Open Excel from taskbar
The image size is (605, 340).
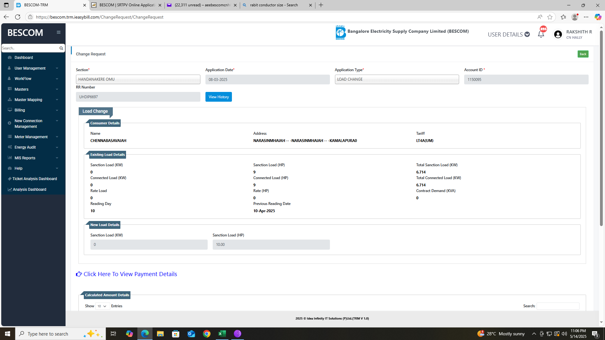tap(222, 334)
